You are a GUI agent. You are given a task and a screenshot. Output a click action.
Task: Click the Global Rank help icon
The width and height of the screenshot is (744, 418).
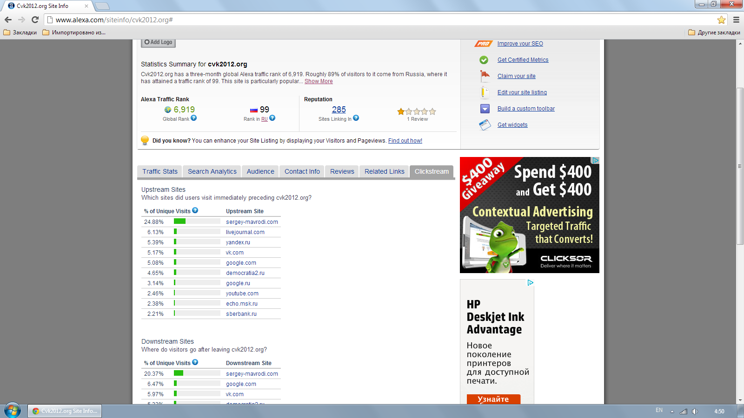coord(194,118)
